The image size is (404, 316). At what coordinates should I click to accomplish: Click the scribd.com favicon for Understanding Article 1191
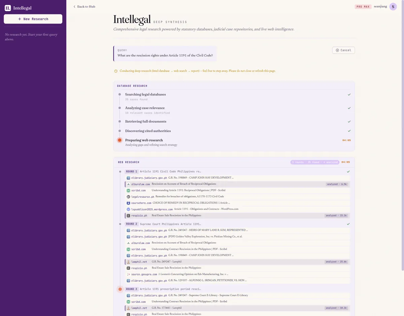tap(128, 190)
